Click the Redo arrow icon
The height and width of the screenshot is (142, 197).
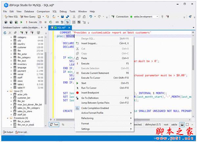tap(99, 16)
